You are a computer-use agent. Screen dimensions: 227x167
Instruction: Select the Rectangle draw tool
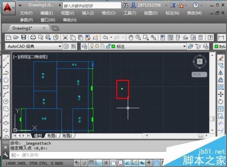(x=6, y=87)
